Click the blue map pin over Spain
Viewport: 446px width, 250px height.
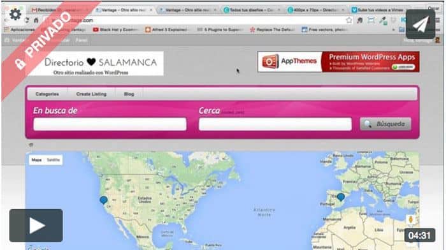pos(341,197)
